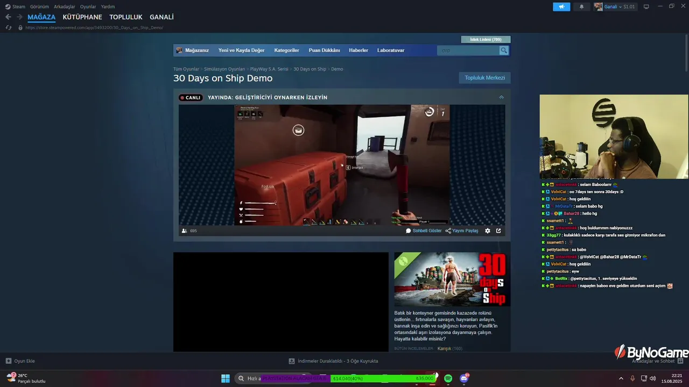
Task: Open Haberler tab
Action: point(358,51)
